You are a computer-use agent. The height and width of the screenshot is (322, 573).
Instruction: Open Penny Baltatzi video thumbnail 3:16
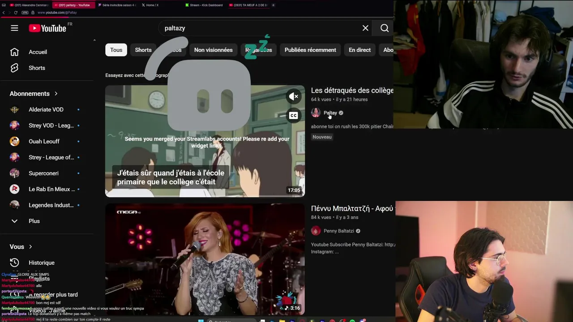click(x=205, y=259)
